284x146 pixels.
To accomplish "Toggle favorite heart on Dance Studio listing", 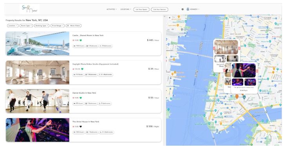I will 81,98.
